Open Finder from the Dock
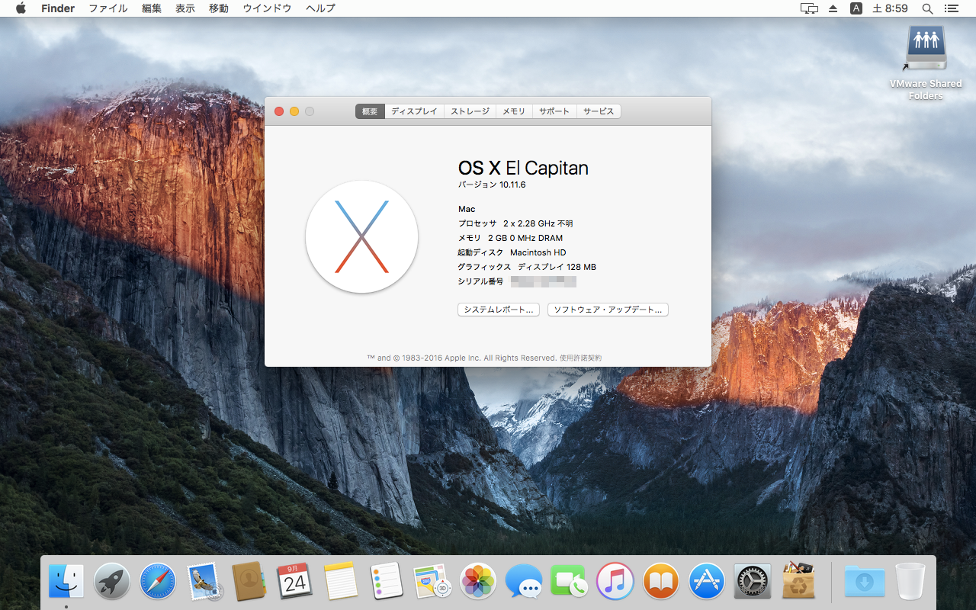The height and width of the screenshot is (610, 976). tap(66, 582)
